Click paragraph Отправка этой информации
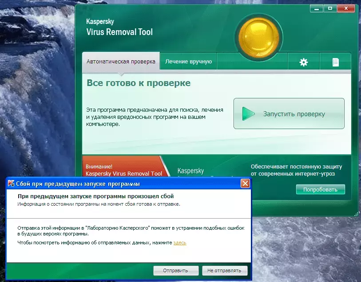 [x=131, y=231]
